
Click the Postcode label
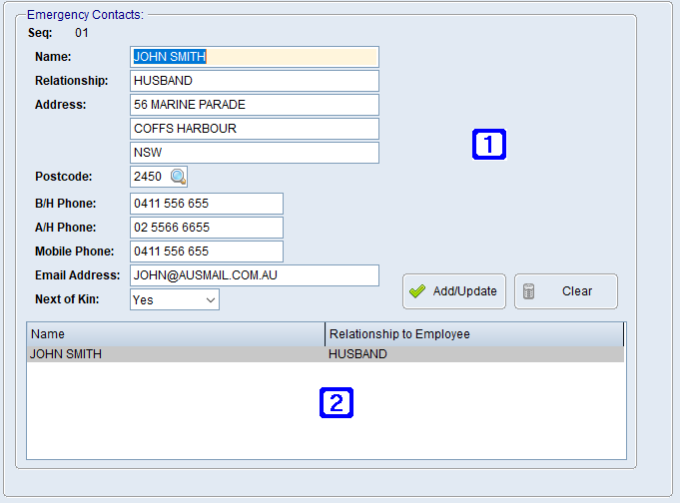64,177
